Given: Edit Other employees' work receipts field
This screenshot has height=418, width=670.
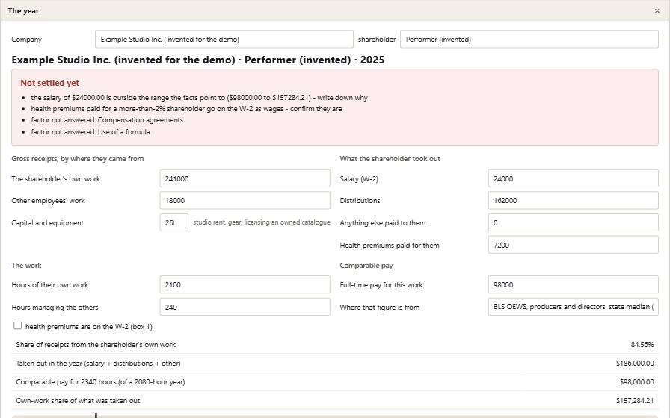Looking at the screenshot, I should point(245,201).
